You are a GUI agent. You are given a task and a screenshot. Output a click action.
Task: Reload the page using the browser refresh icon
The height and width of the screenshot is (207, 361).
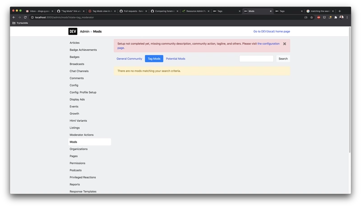25,17
